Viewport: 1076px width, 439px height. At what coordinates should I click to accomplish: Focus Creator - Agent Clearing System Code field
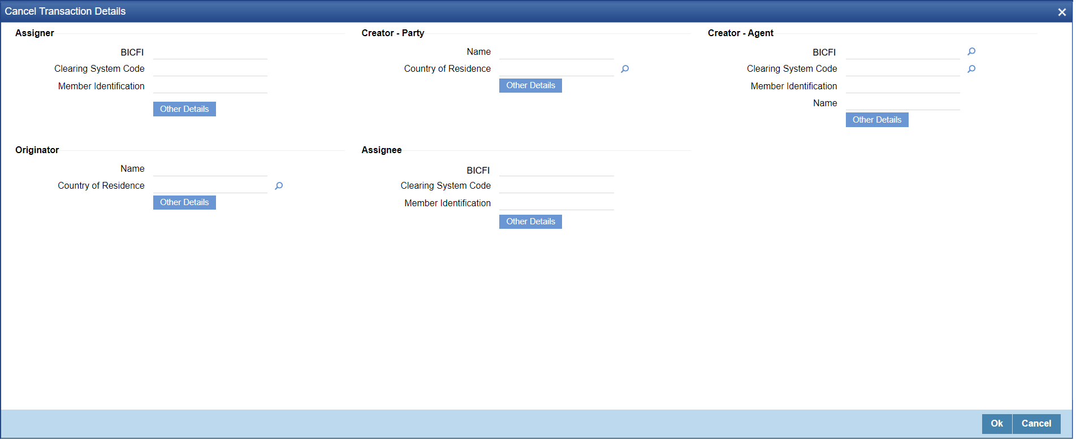pos(903,69)
